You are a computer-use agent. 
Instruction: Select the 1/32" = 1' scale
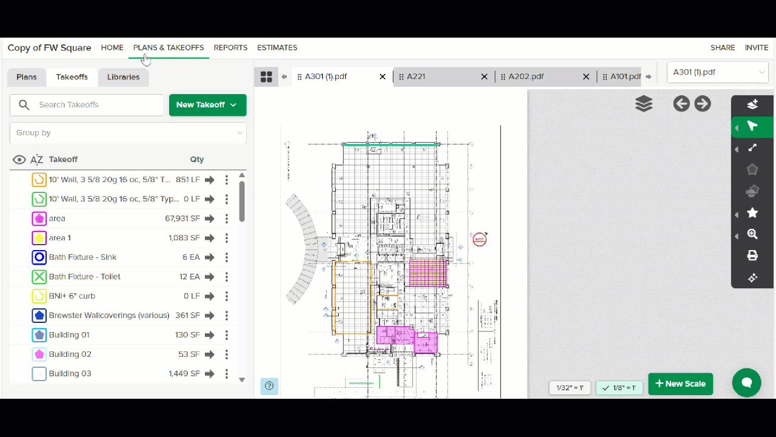pyautogui.click(x=570, y=388)
